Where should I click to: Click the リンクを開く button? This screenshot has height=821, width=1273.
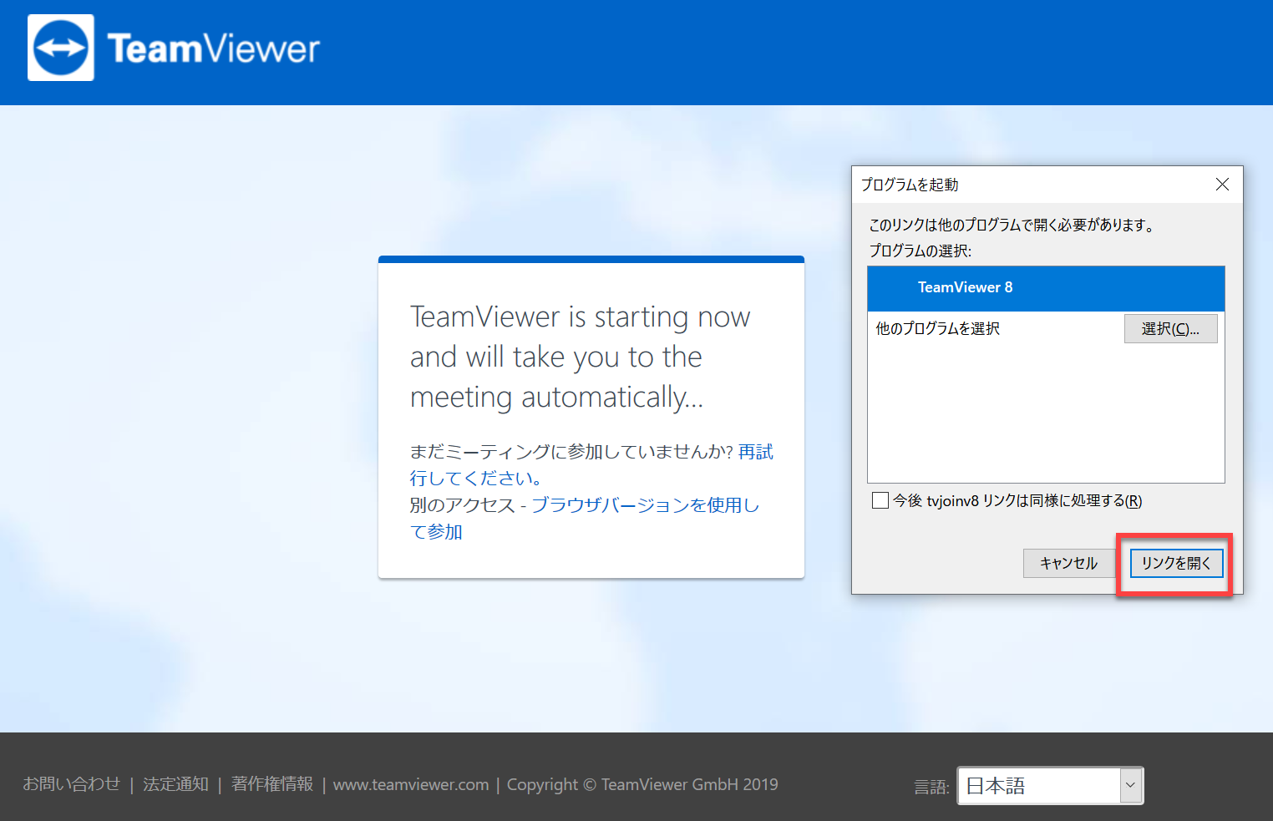(x=1176, y=563)
